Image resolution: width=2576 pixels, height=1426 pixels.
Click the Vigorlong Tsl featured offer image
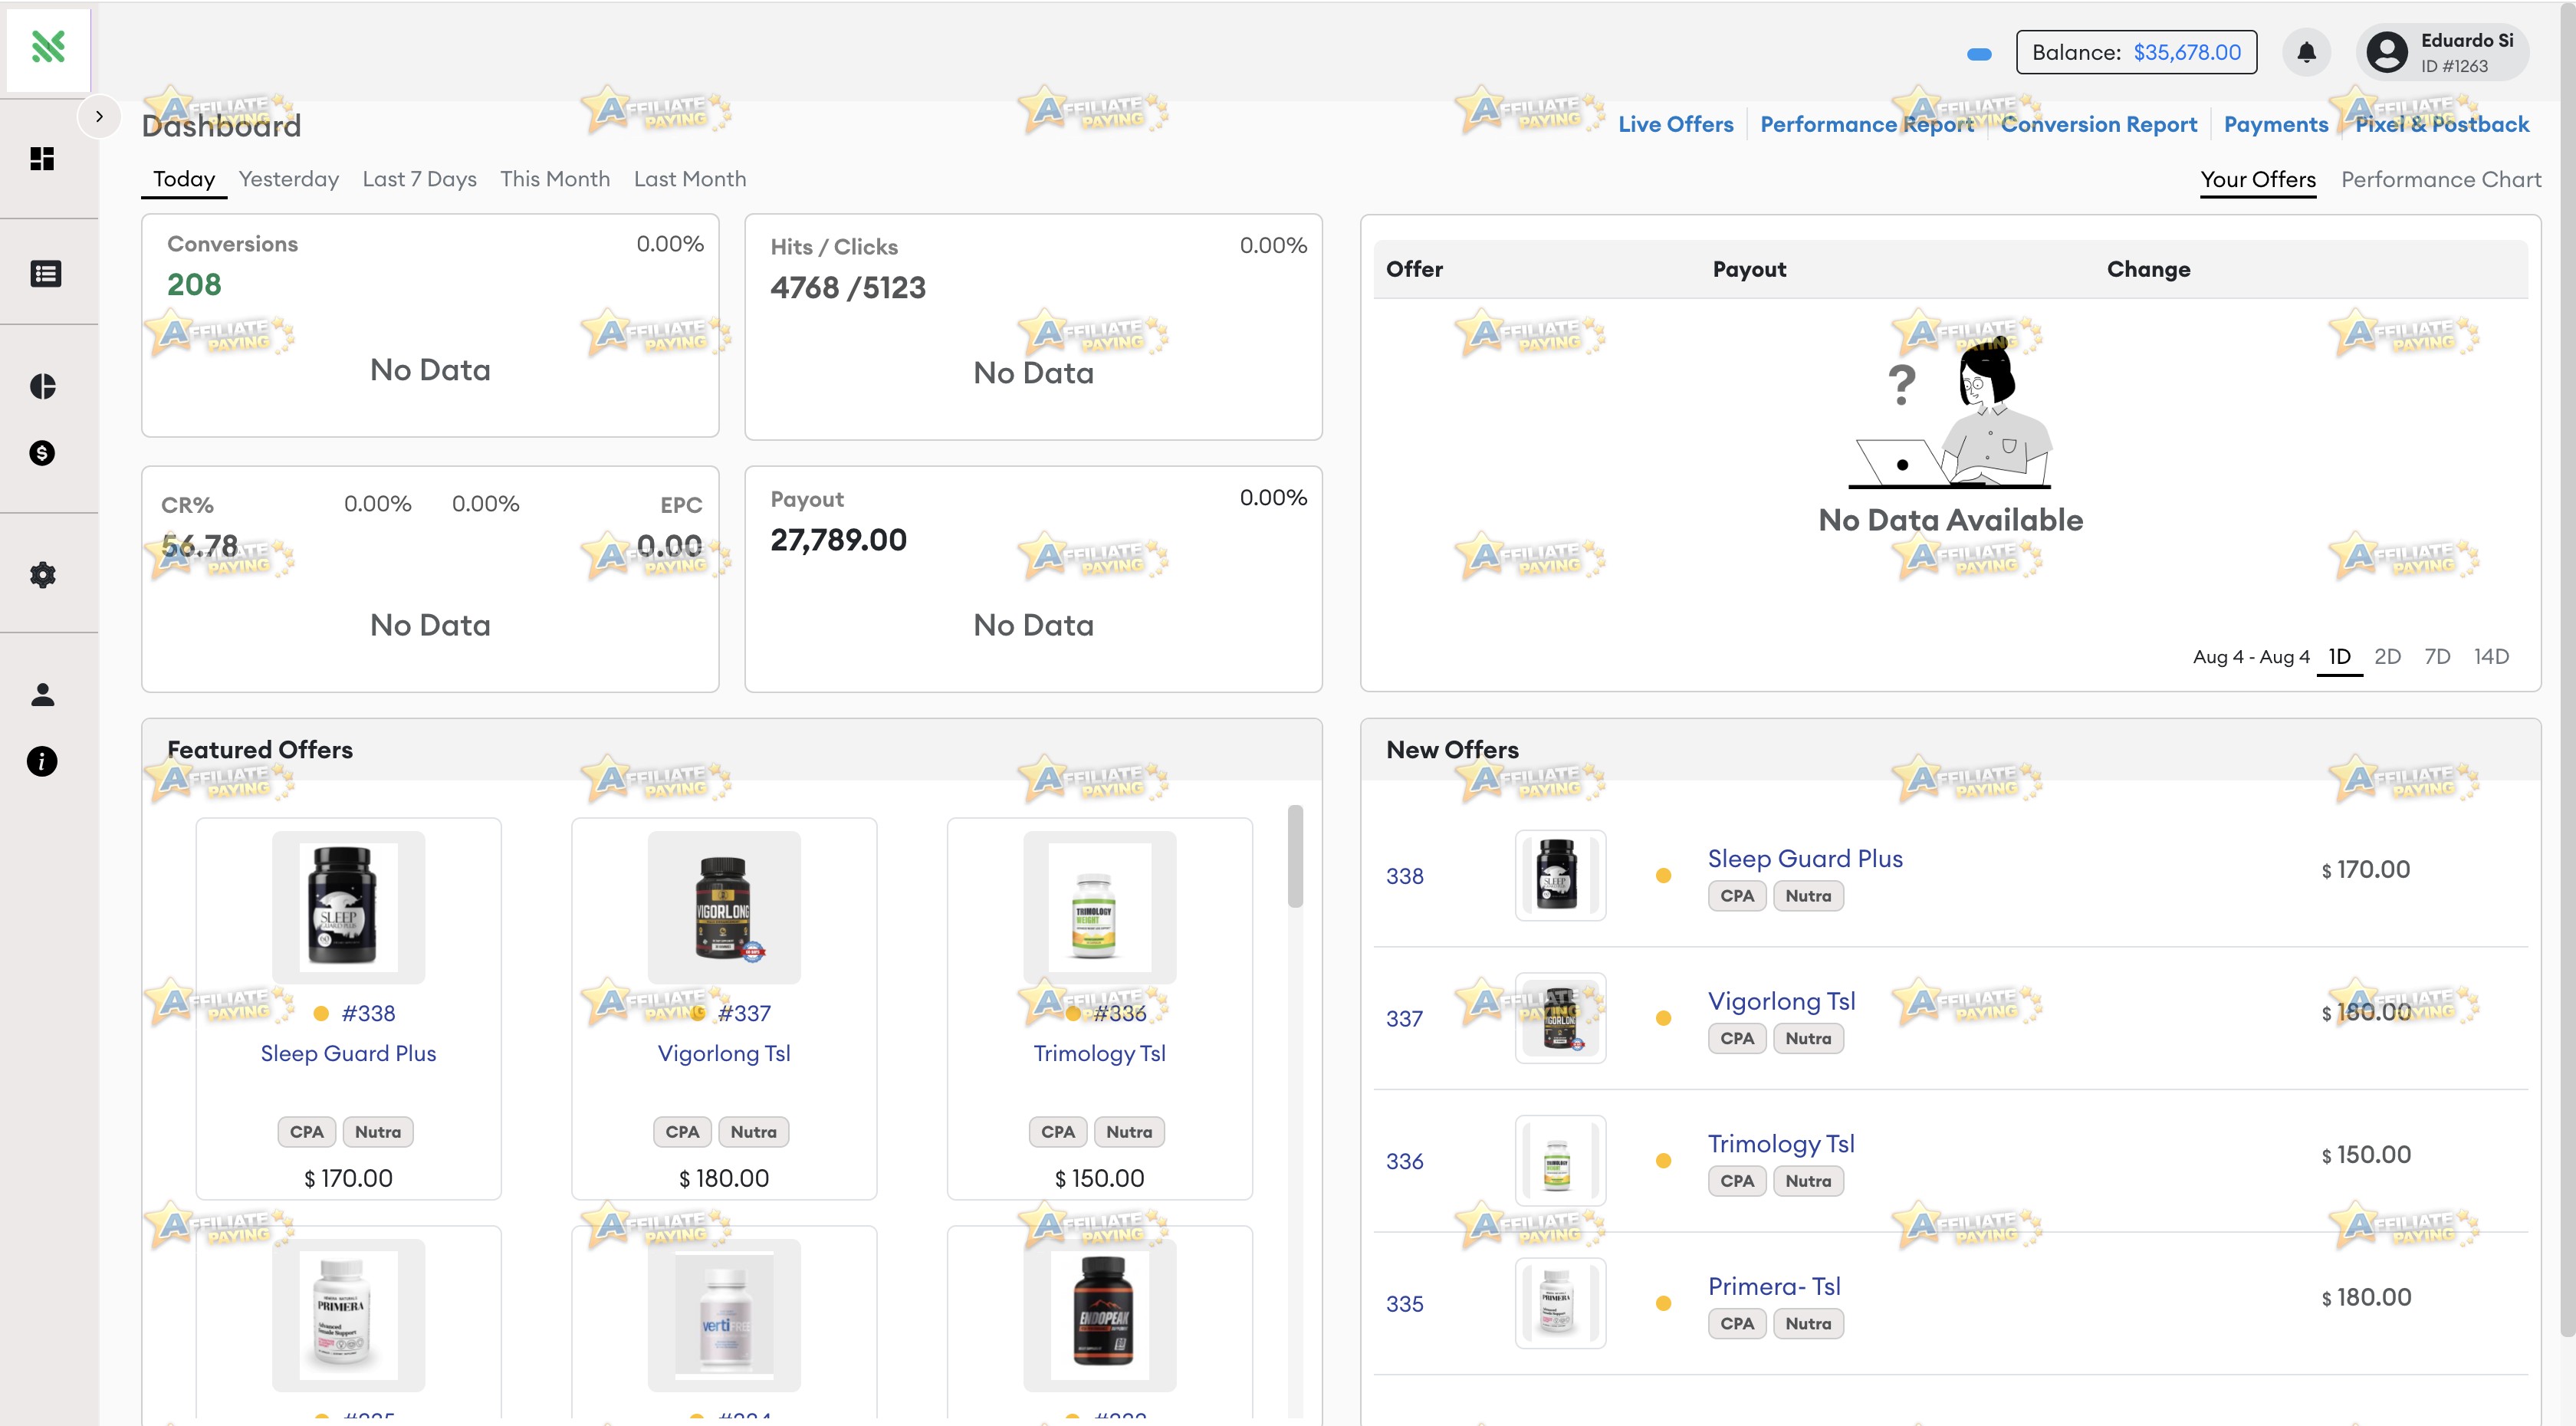coord(724,907)
